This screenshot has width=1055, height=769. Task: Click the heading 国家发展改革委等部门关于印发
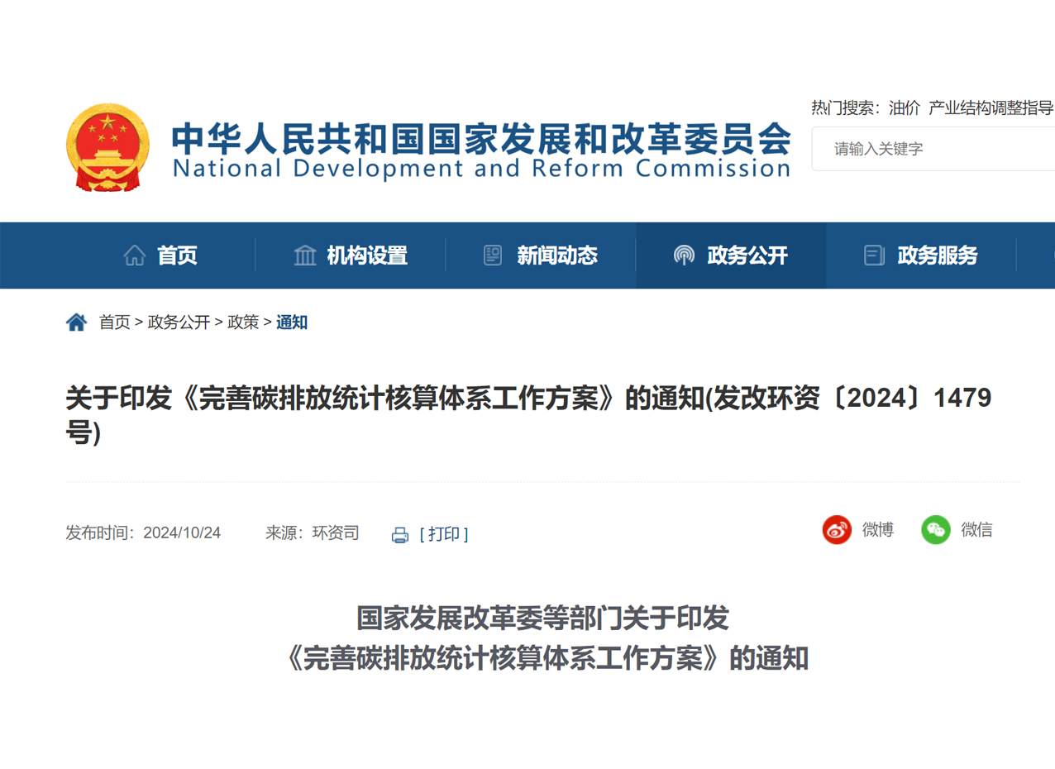[x=543, y=618]
